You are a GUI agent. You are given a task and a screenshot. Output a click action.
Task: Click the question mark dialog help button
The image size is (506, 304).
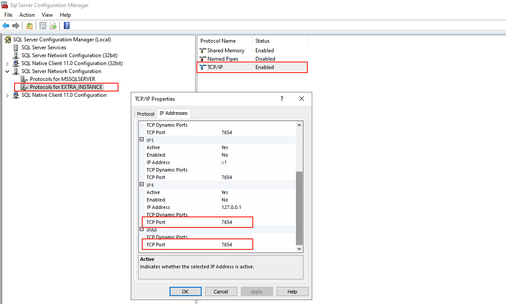[x=282, y=99]
